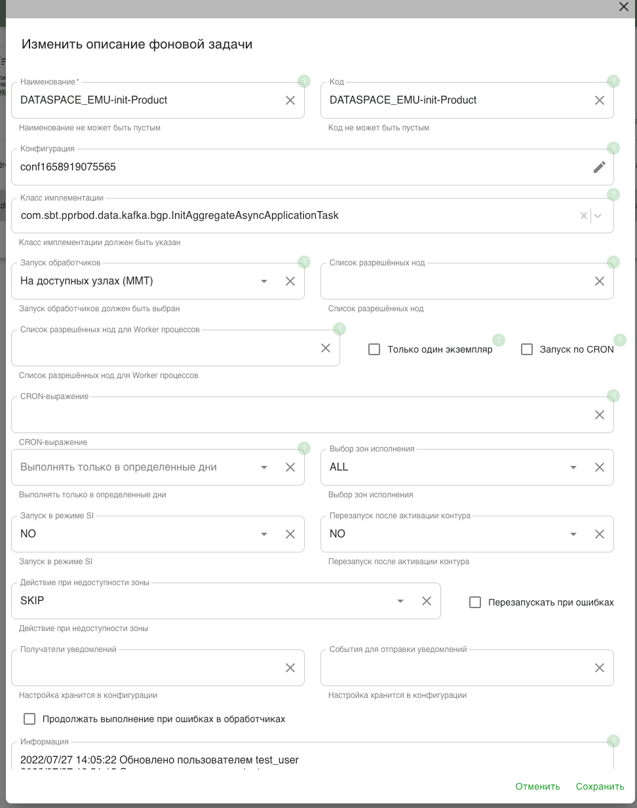Clear the Наименование field with its X icon
The image size is (637, 808).
click(290, 100)
